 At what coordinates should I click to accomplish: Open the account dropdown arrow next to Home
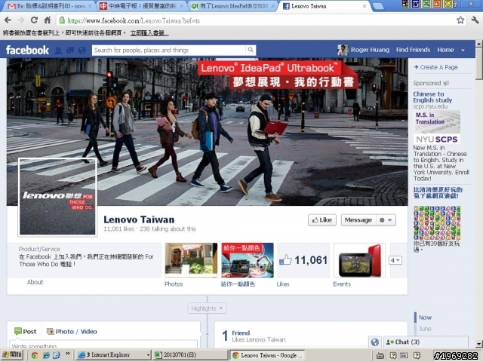[x=463, y=51]
